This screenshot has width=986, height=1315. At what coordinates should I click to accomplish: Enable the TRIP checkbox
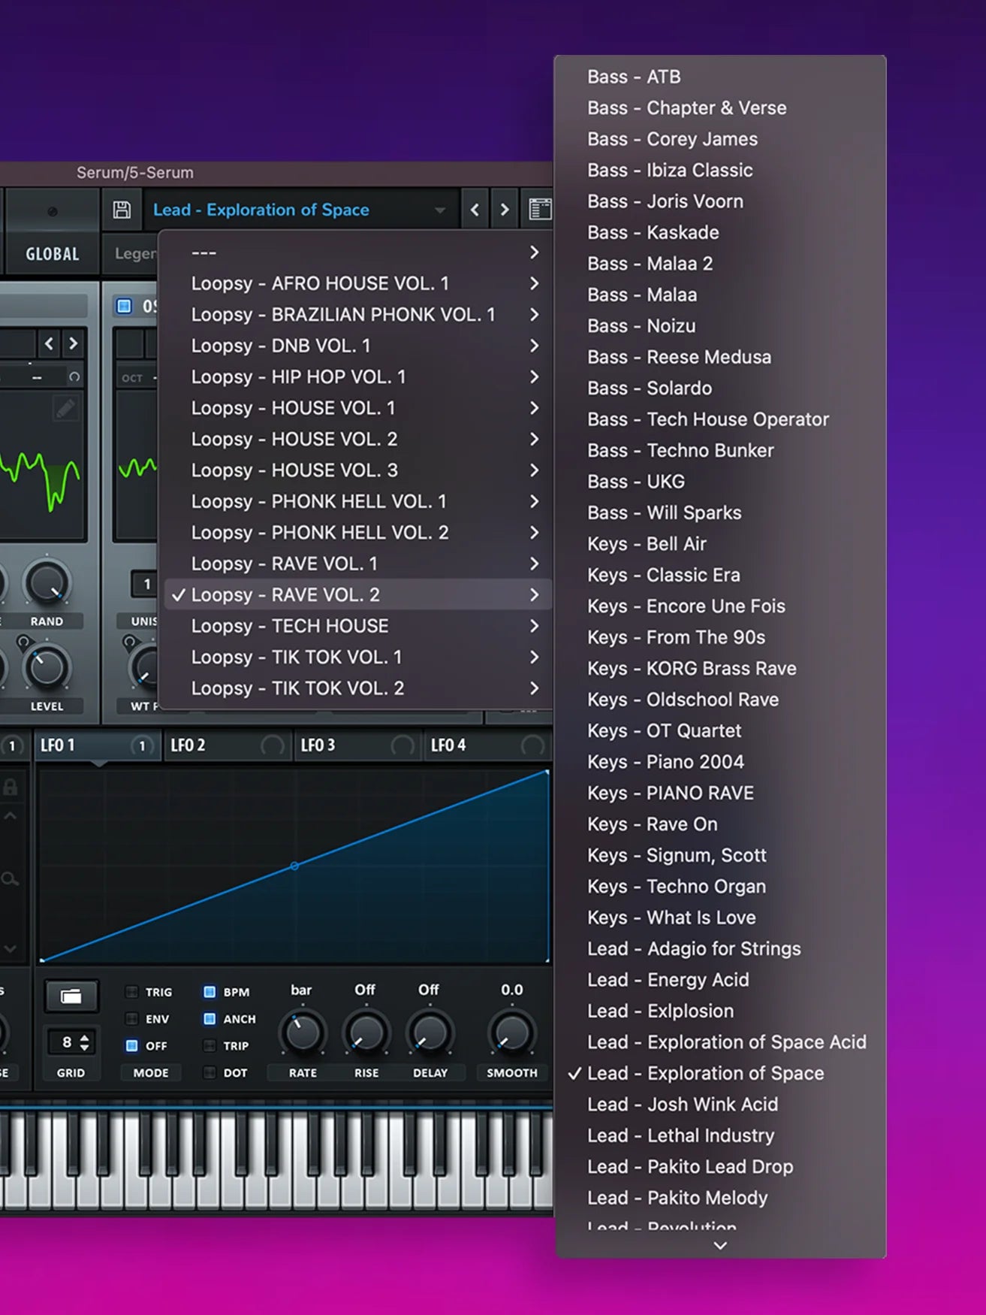coord(210,1045)
